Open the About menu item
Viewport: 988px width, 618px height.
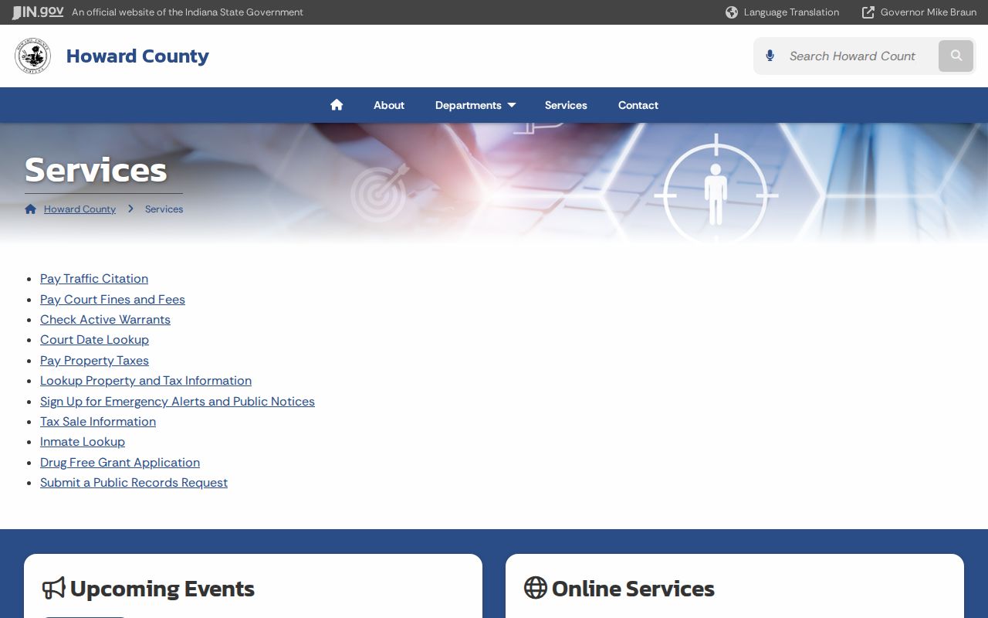click(x=389, y=105)
